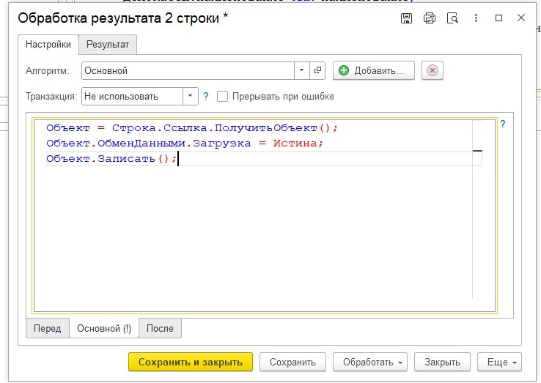Click the code line Объект.Записать();

pos(111,159)
